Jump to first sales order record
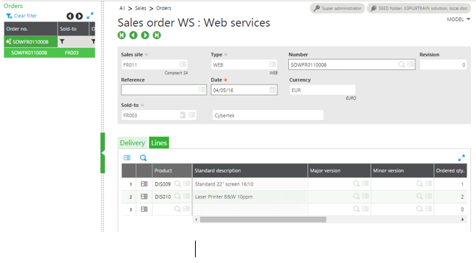This screenshot has width=476, height=263. click(x=122, y=35)
